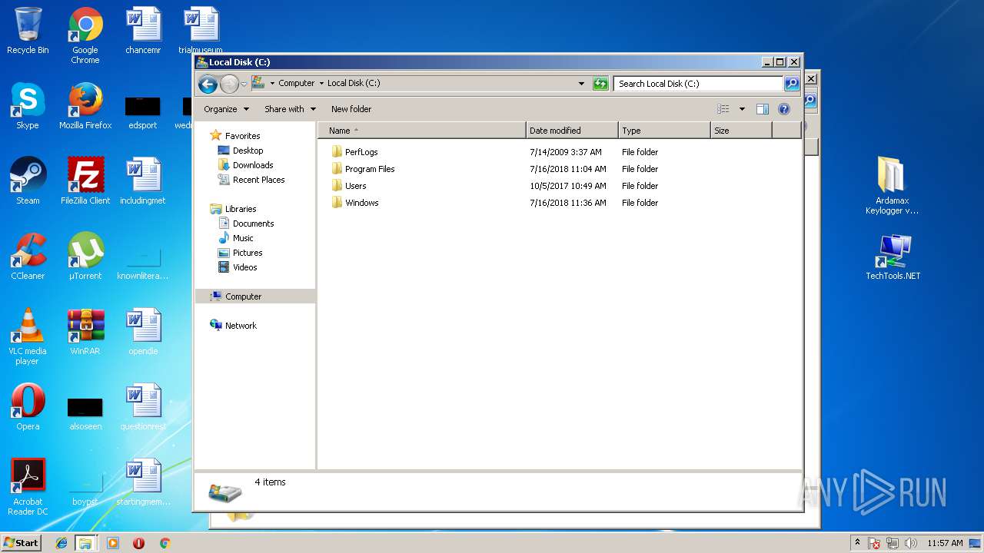Click the Get help icon
984x553 pixels.
(x=784, y=109)
